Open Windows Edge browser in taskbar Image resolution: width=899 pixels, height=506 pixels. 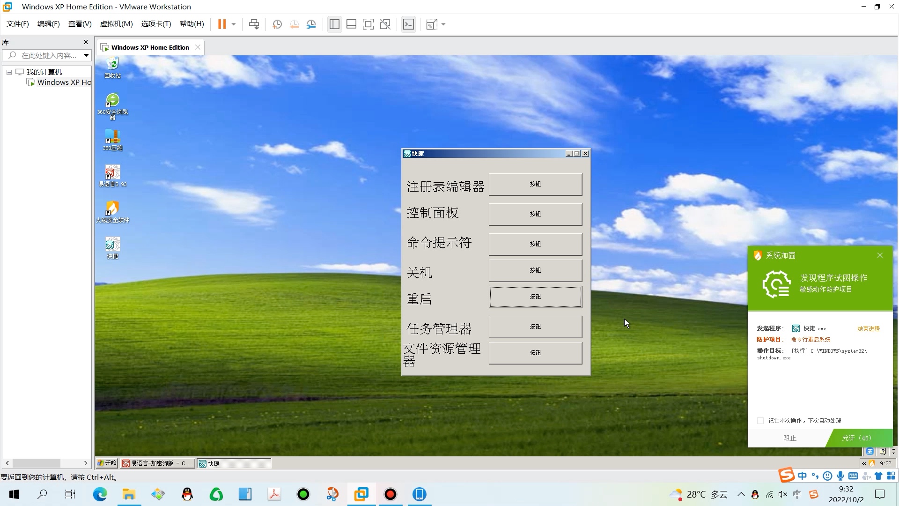click(100, 494)
